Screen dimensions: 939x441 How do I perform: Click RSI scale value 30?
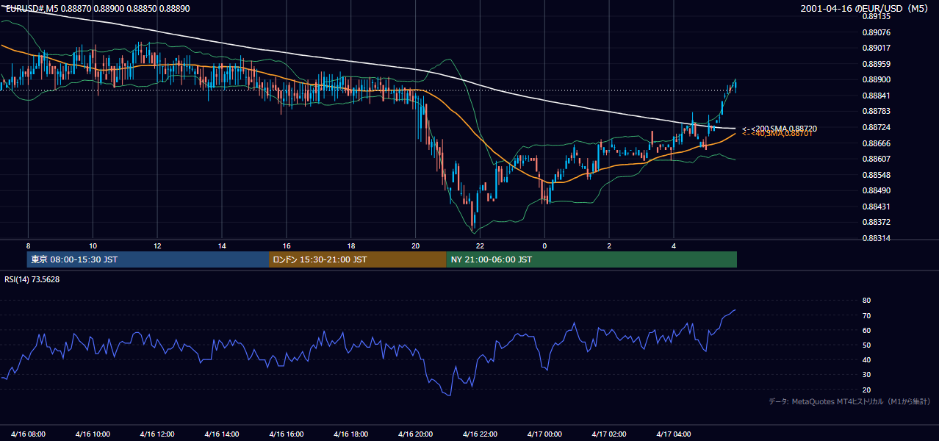pos(867,375)
